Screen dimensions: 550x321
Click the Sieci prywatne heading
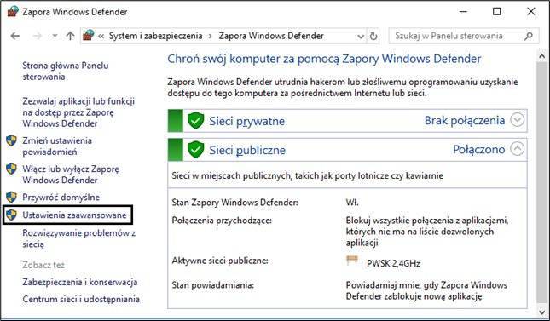pos(247,121)
